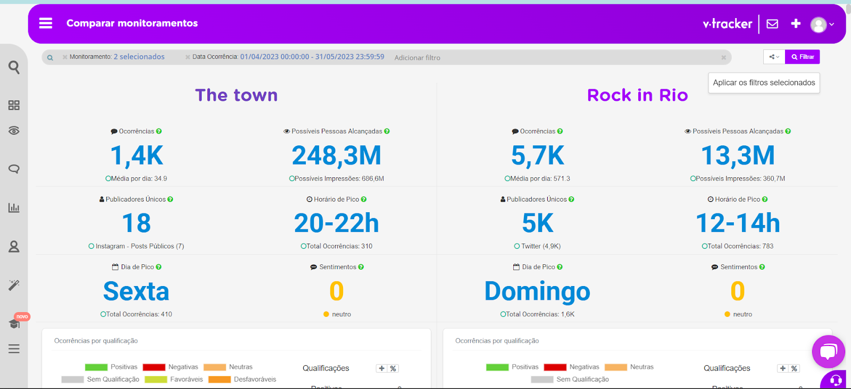Remove the Data Ocorrência filter chip
851x389 pixels.
188,57
